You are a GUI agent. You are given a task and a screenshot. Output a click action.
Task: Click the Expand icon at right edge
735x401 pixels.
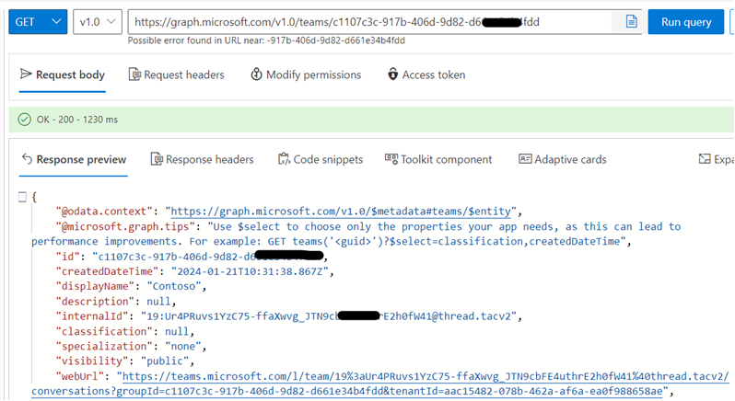[704, 159]
